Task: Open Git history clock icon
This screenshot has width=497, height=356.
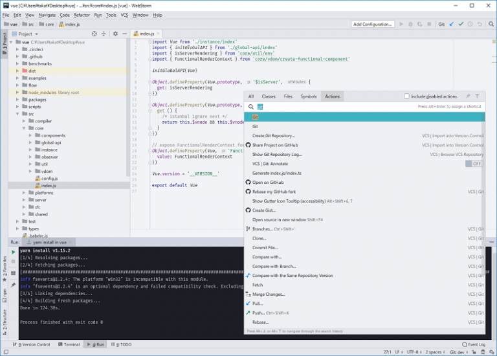Action: [470, 24]
